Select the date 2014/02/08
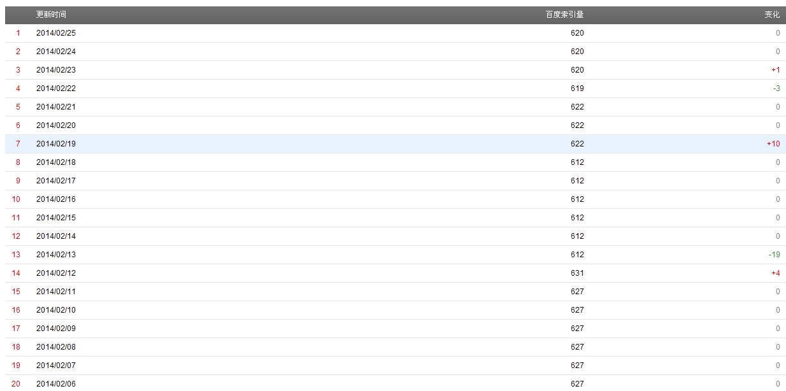Image resolution: width=786 pixels, height=391 pixels. (56, 347)
